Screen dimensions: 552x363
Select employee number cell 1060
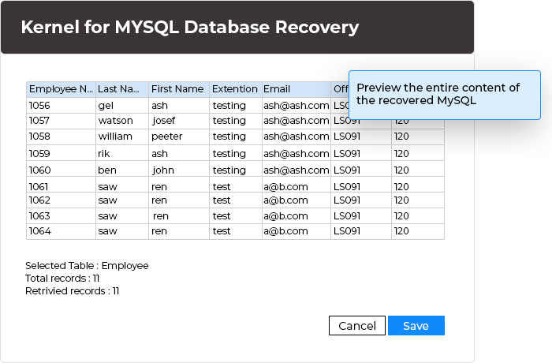pos(61,170)
